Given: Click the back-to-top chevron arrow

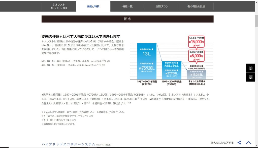Looking at the screenshot, I should click(248, 142).
